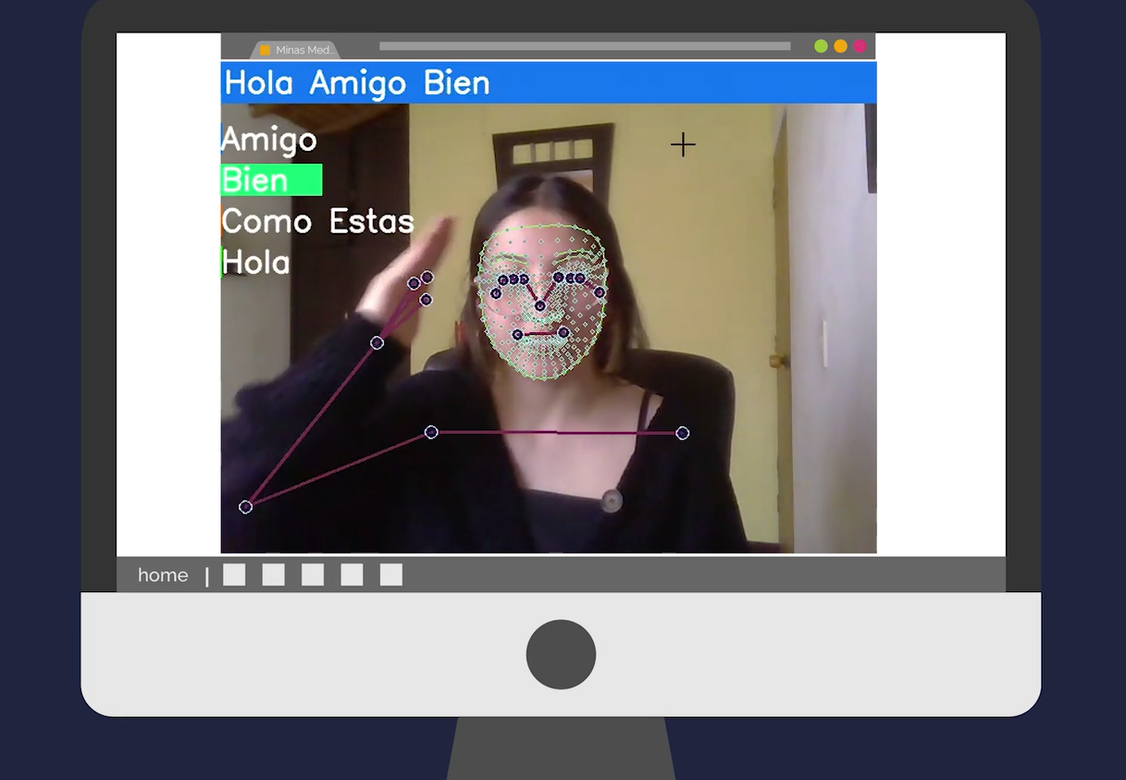
Task: Click the Amigo label in the sign list
Action: point(269,140)
